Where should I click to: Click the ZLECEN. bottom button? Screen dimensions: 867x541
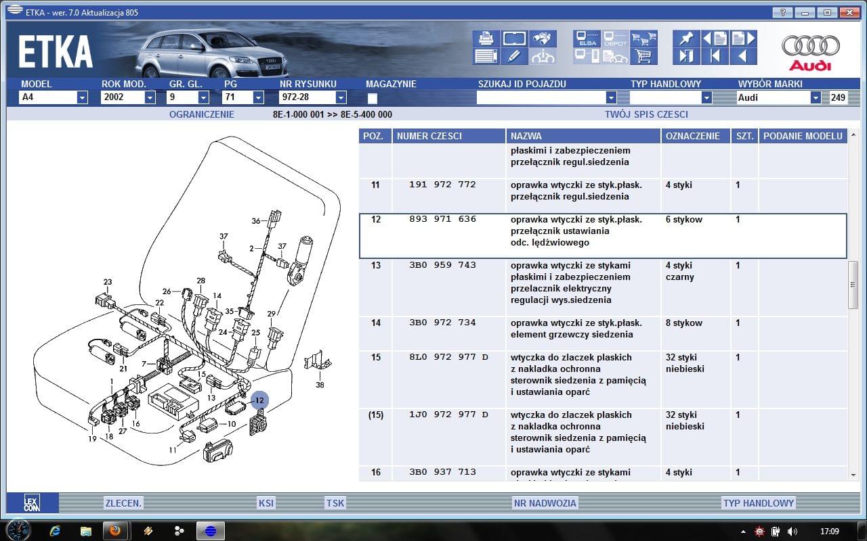(x=123, y=503)
